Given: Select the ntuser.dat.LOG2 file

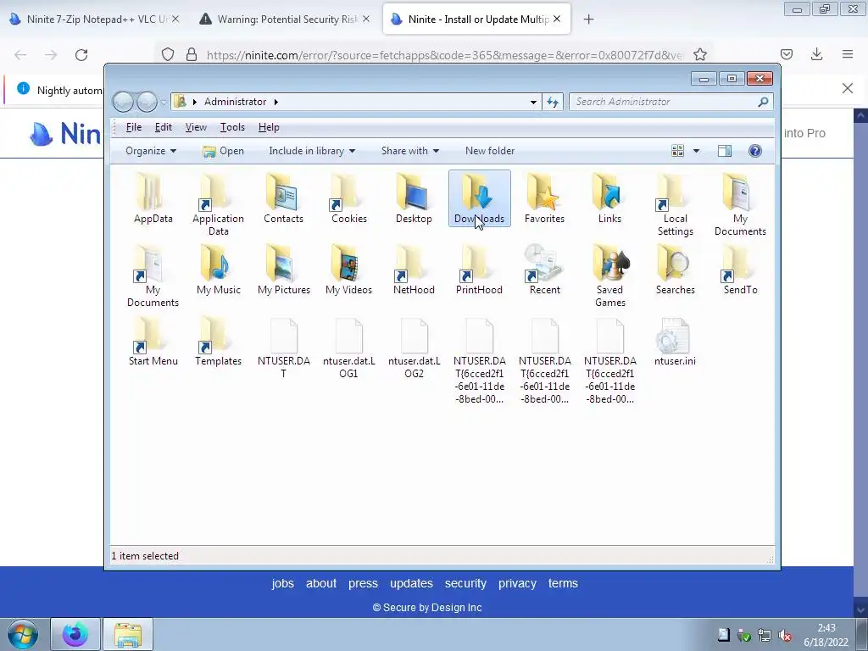Looking at the screenshot, I should pyautogui.click(x=414, y=348).
